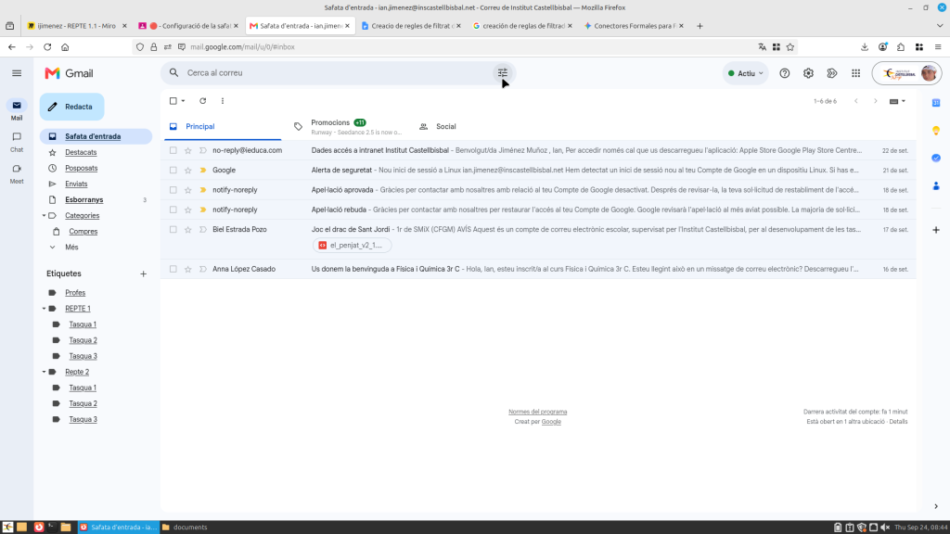Toggle importance marker on Apel·lació aprovada email
Viewport: 950px width, 534px height.
coord(203,190)
